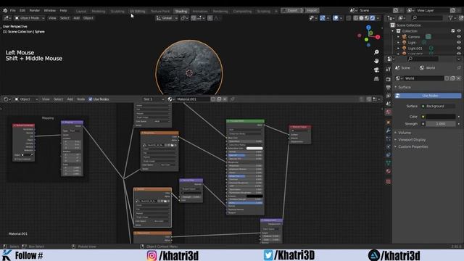Click the Export button in top bar

(291, 10)
